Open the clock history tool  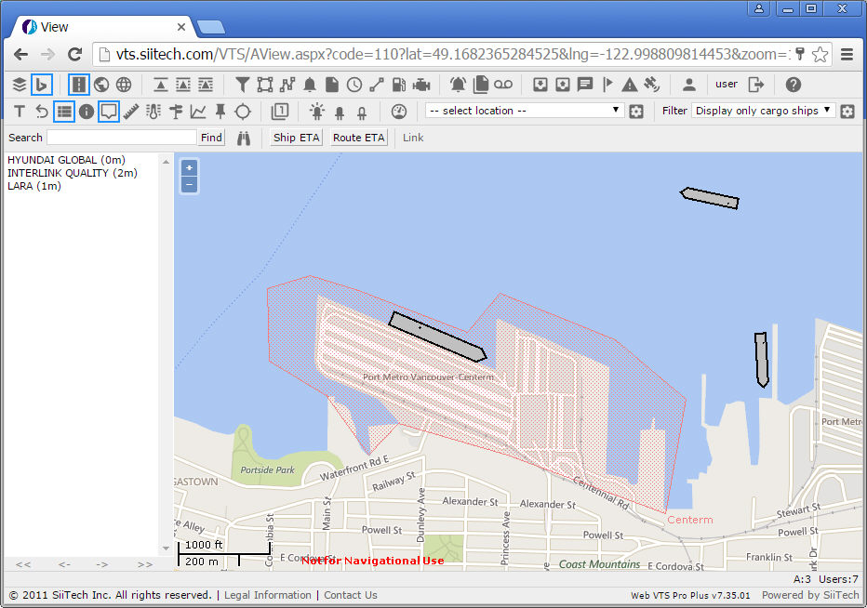coord(354,85)
